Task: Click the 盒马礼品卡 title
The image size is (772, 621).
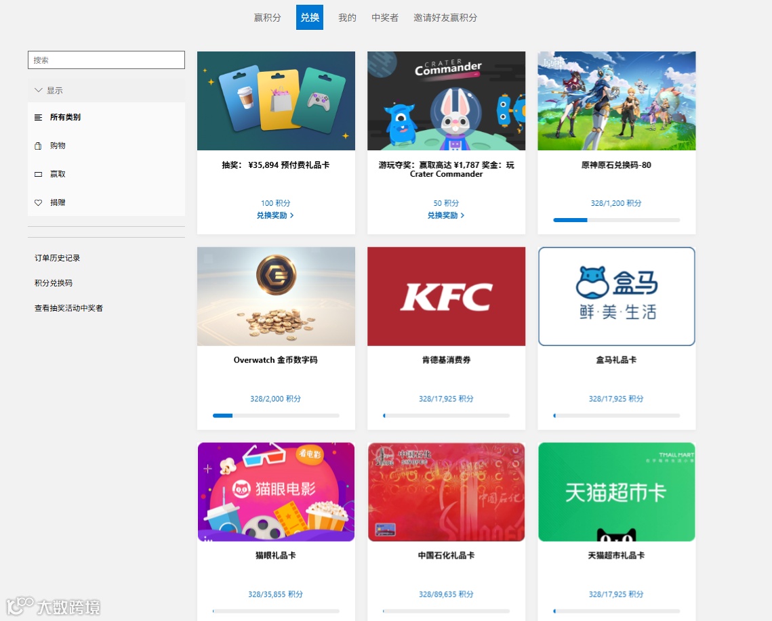Action: tap(616, 360)
